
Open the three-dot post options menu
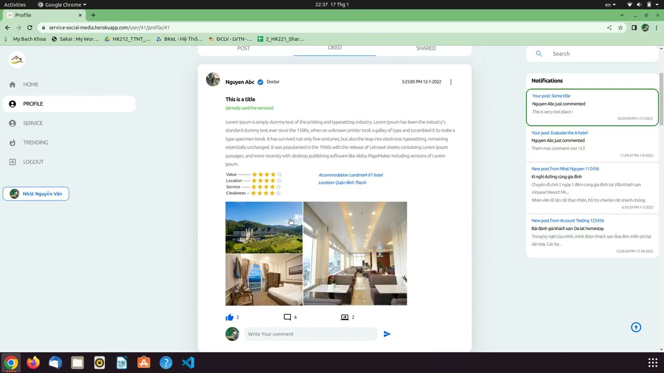pyautogui.click(x=451, y=82)
